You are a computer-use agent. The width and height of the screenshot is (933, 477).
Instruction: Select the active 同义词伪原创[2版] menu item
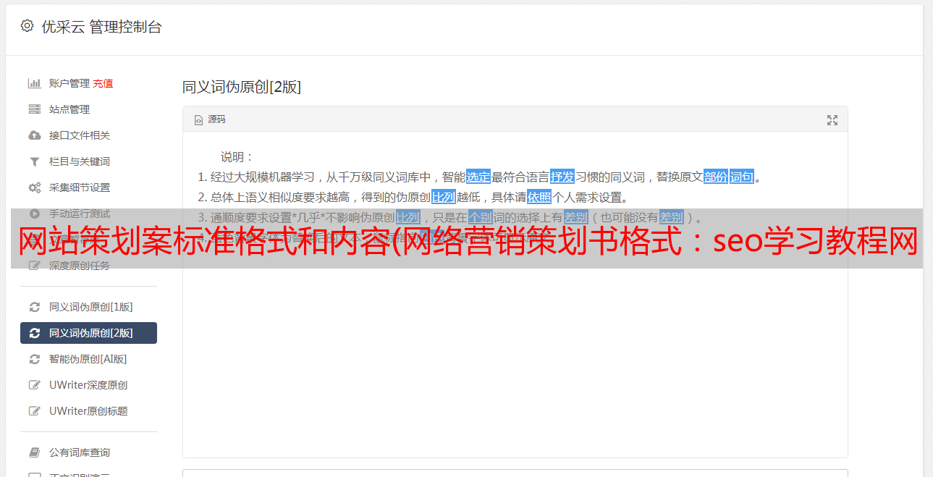coord(88,333)
